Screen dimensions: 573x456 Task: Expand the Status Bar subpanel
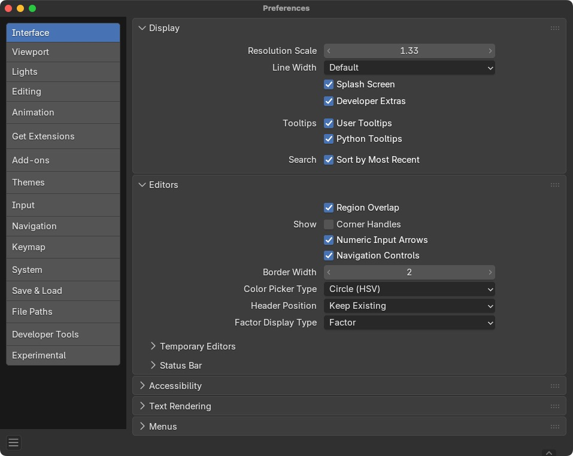(153, 365)
